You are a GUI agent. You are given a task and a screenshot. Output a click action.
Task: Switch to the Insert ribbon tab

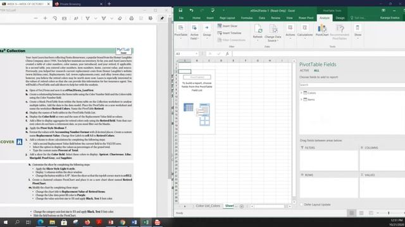[210, 18]
